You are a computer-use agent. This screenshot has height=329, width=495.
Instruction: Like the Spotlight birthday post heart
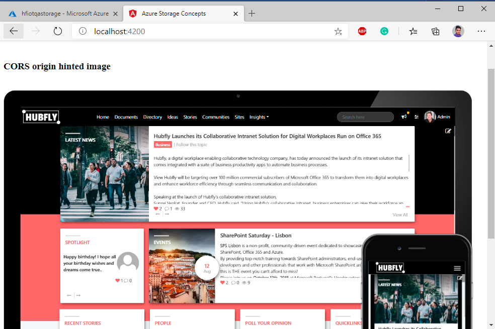click(117, 280)
